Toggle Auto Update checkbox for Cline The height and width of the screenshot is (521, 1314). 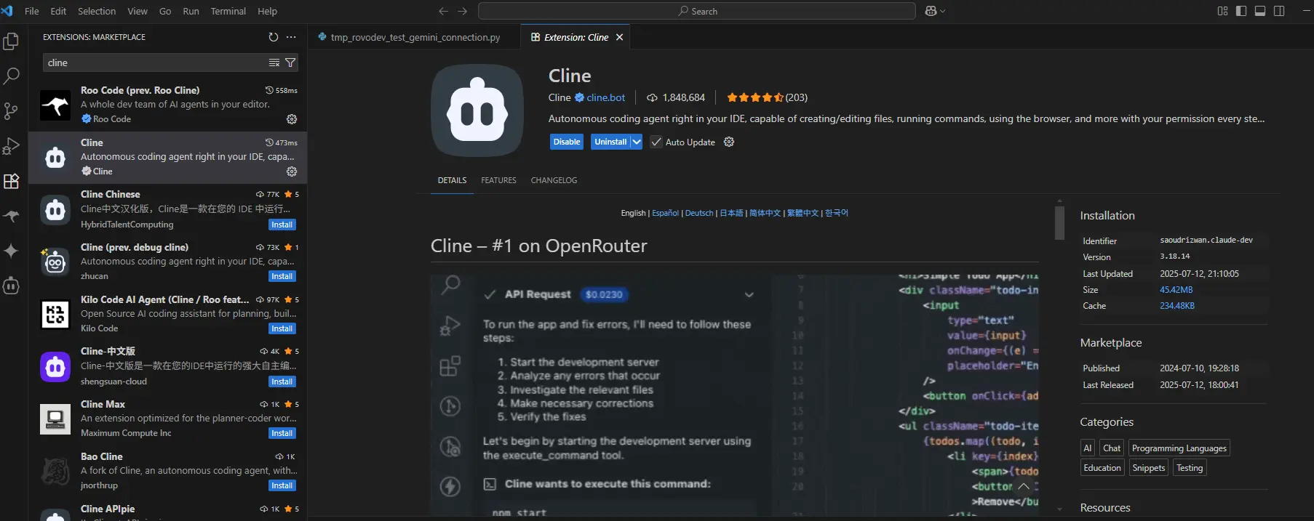[x=656, y=142]
